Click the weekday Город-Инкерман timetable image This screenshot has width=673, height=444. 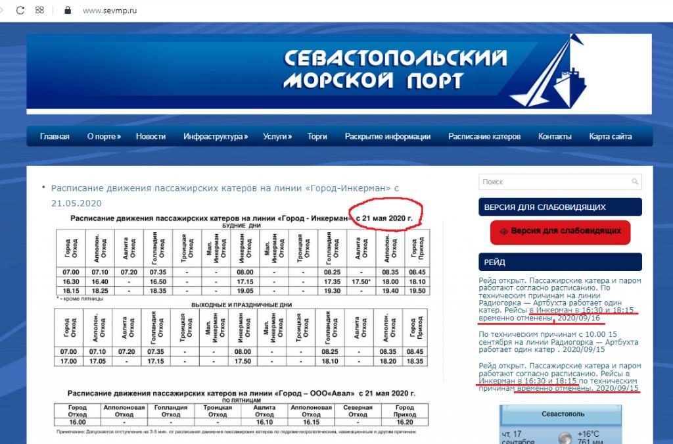coord(243,262)
